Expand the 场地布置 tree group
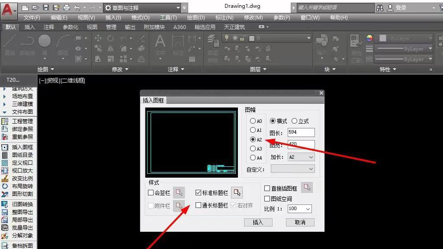 point(5,96)
